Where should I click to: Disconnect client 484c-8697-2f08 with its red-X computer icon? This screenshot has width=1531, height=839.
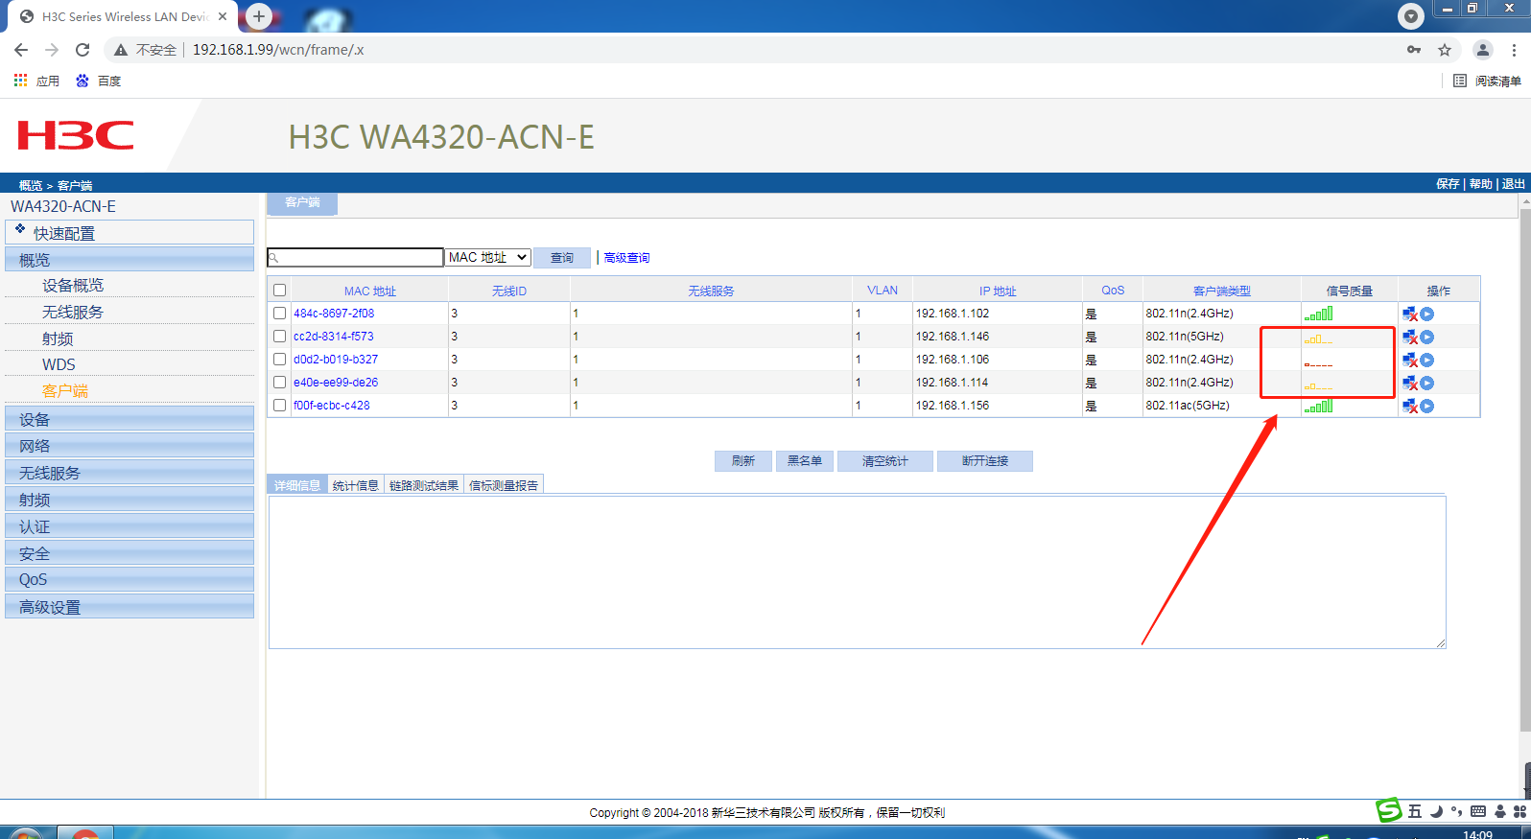click(1410, 314)
